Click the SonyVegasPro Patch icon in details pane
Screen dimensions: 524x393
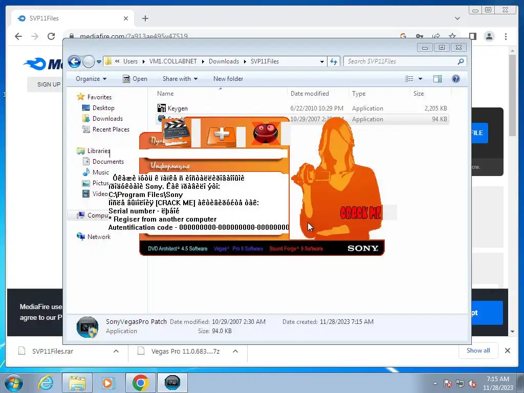tap(87, 327)
